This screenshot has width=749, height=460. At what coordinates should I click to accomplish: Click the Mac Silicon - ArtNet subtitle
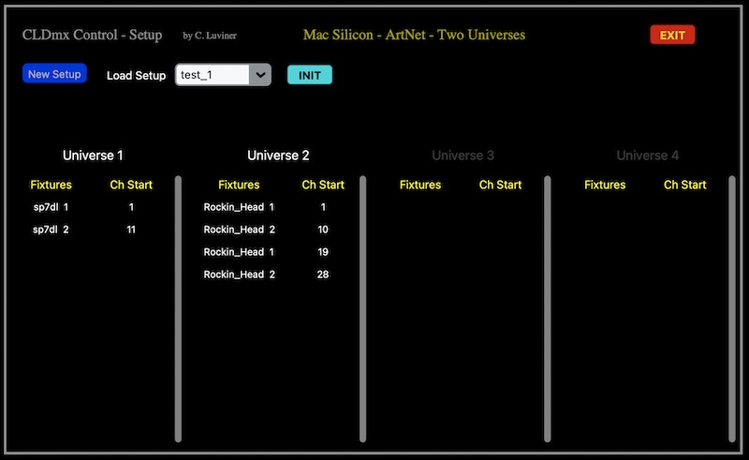[x=414, y=35]
